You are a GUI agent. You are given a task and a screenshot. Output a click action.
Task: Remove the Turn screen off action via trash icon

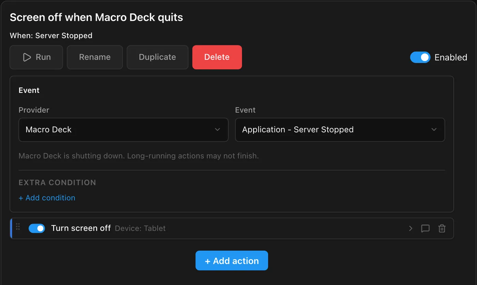click(x=442, y=228)
